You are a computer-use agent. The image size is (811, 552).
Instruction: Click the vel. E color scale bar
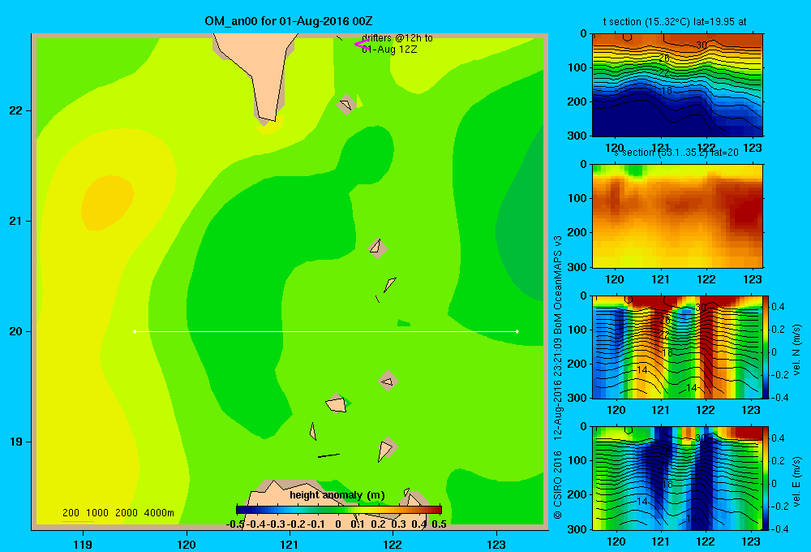click(766, 478)
